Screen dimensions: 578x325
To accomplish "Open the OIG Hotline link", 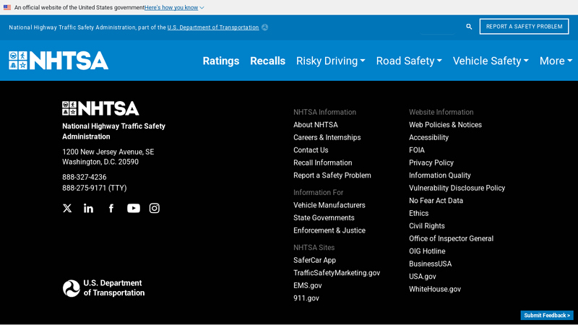I will coord(427,251).
